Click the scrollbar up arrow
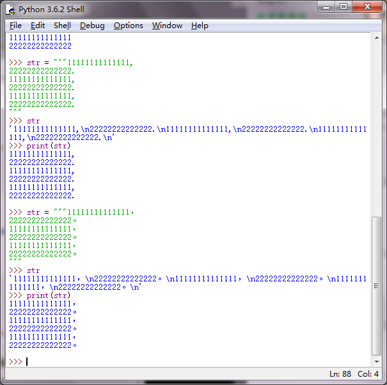This screenshot has width=387, height=385. (x=377, y=38)
